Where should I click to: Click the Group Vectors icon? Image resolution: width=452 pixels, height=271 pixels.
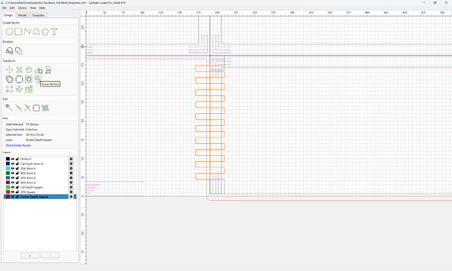38,79
